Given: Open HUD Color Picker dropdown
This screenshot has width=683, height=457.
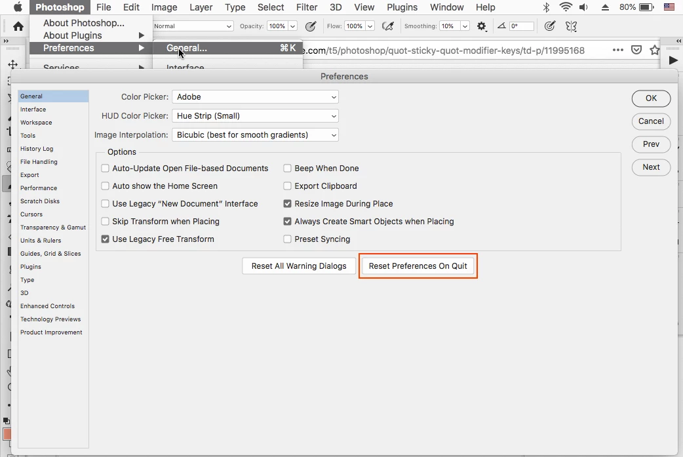Looking at the screenshot, I should coord(255,116).
